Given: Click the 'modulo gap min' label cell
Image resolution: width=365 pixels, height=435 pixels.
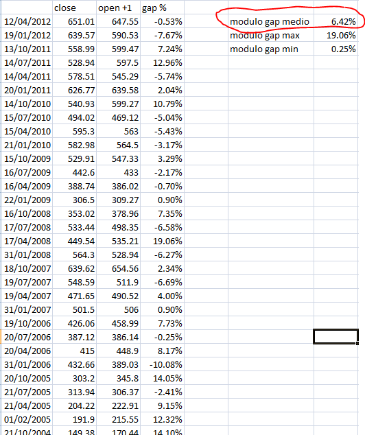Looking at the screenshot, I should coord(271,49).
